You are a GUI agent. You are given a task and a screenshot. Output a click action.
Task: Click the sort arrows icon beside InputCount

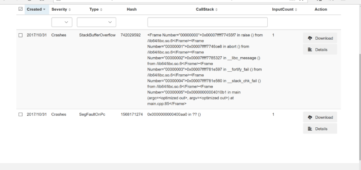[296, 9]
